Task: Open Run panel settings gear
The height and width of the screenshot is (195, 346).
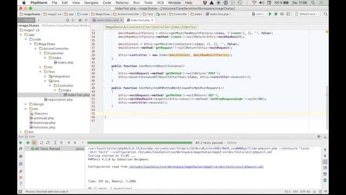Action: click(x=319, y=136)
